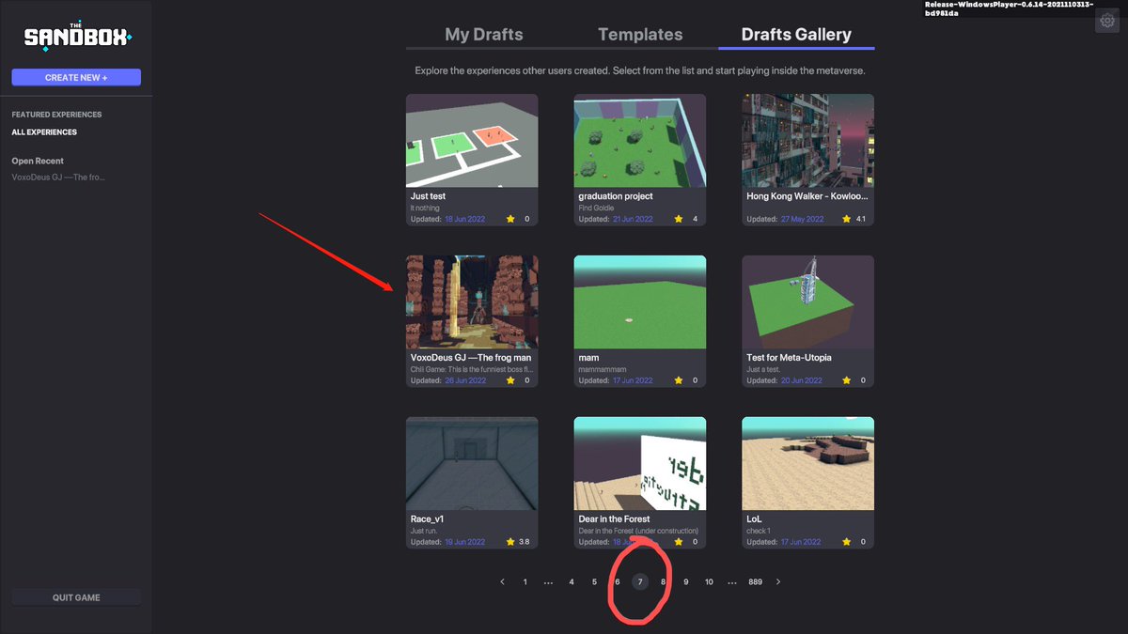
Task: Open the Test for Meta-Utopia thumbnail
Action: coord(807,302)
